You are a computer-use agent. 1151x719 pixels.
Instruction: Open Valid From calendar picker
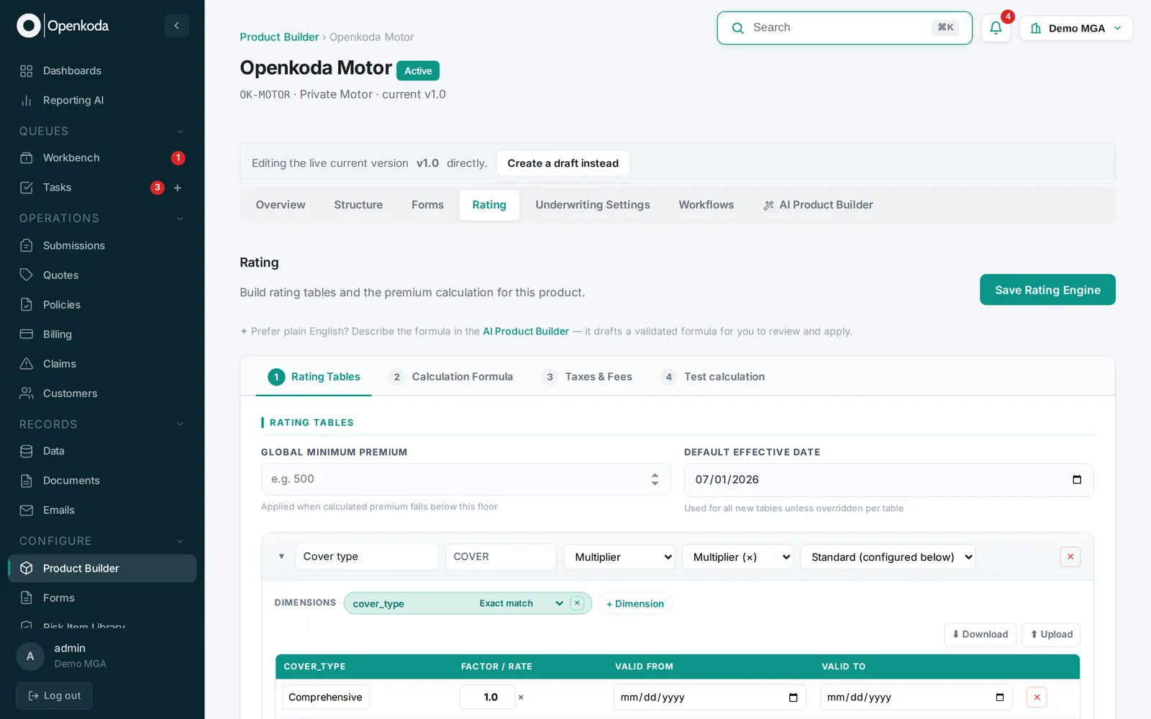tap(793, 697)
